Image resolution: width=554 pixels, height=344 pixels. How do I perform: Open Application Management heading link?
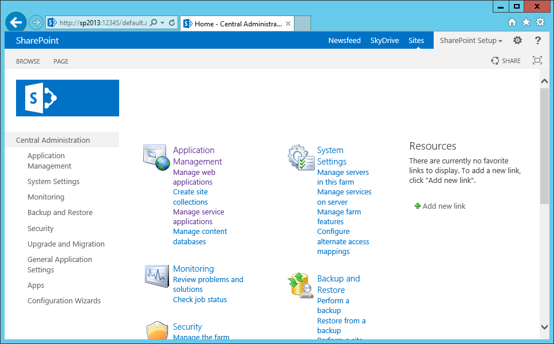click(x=197, y=156)
